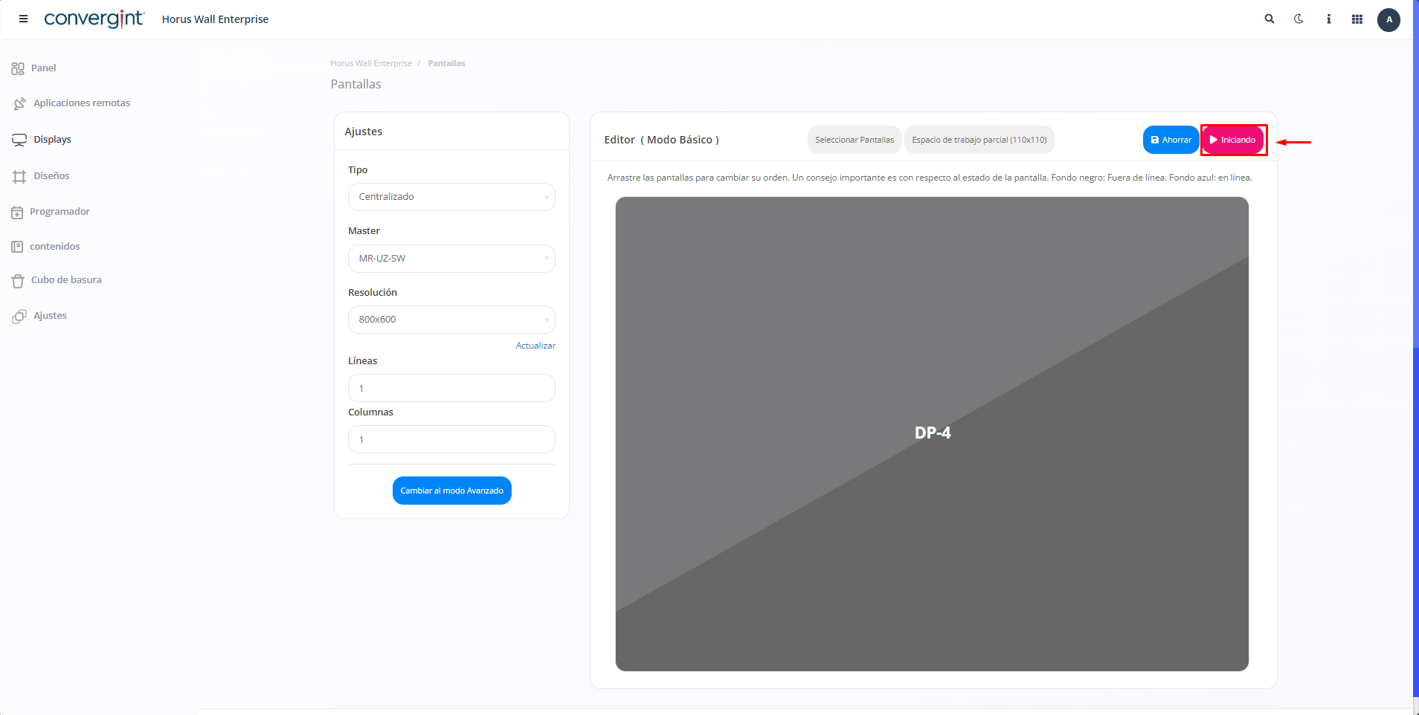Open user avatar profile menu

[1389, 20]
